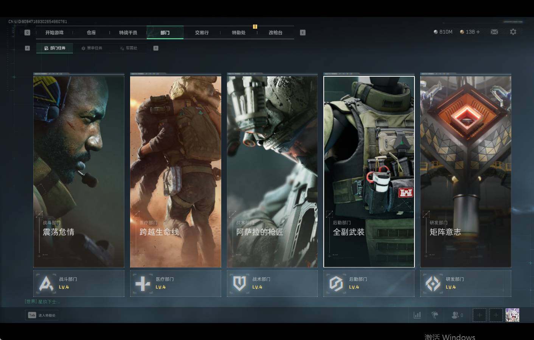
Task: Open the 特战干员 tab
Action: tap(128, 32)
